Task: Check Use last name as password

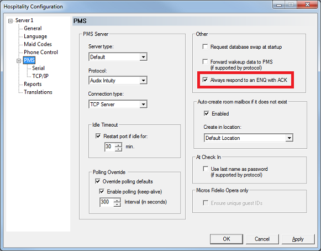Action: tap(206, 169)
